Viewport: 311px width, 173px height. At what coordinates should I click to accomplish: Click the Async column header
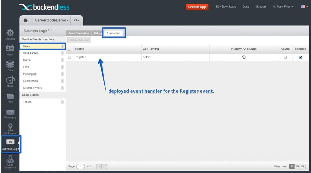tap(285, 49)
